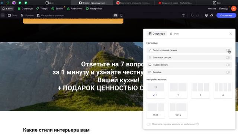
Task: Open the Настройки menu
Action: click(x=94, y=9)
